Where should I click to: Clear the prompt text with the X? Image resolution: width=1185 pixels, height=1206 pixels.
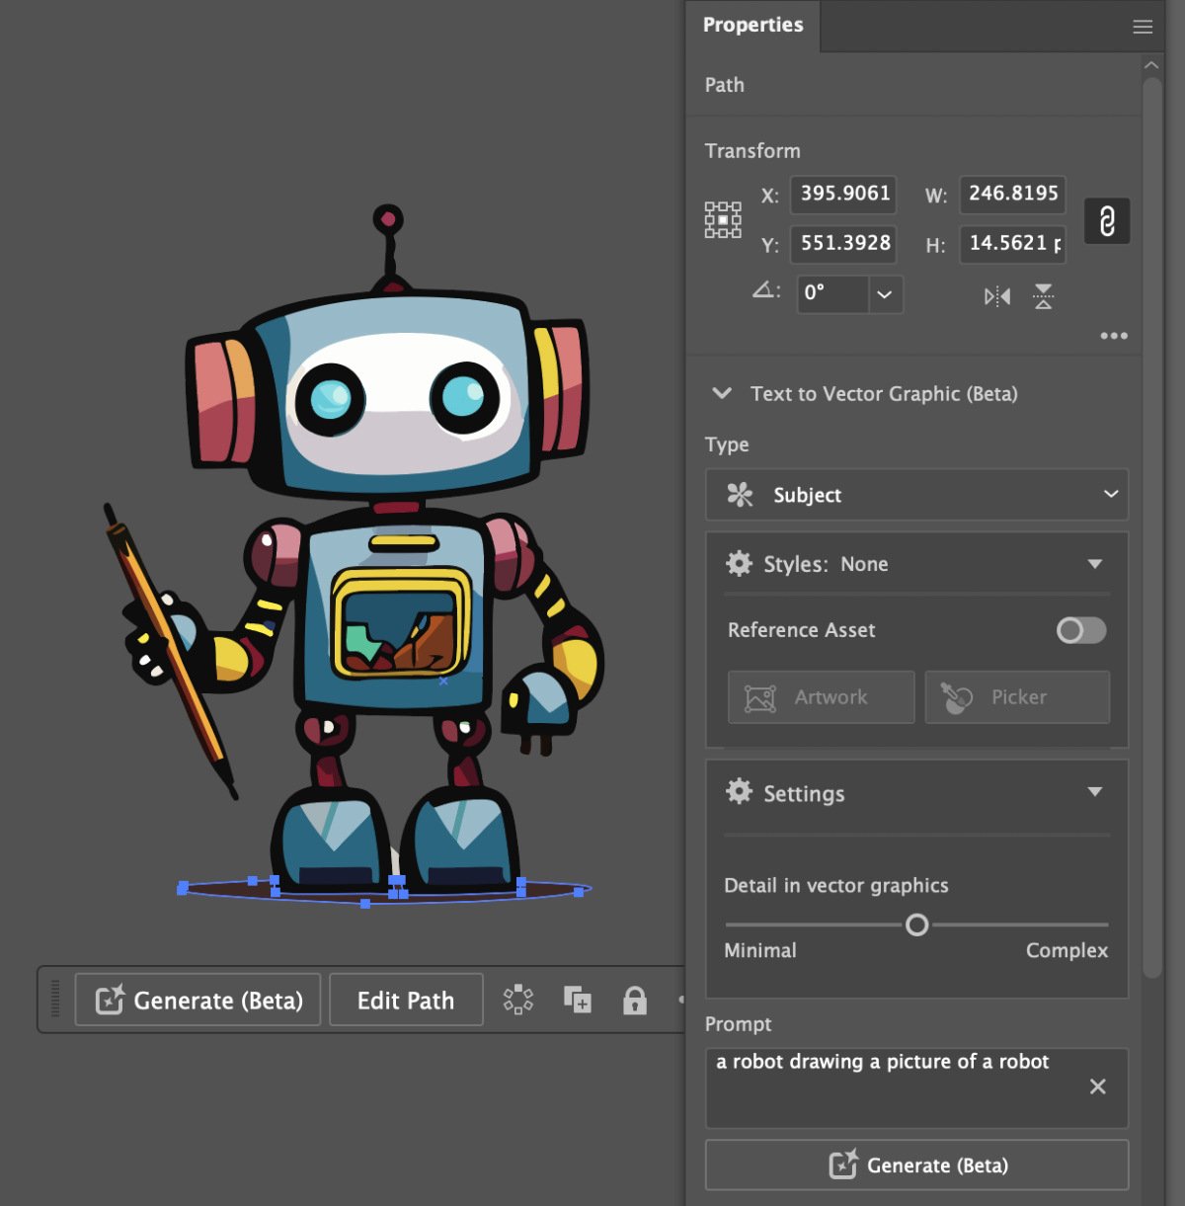(x=1097, y=1086)
